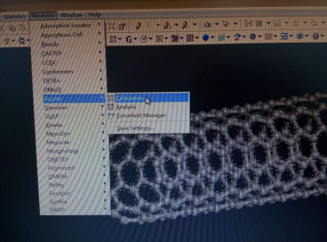Click the blue circle QMERA icon
The height and width of the screenshot is (242, 327).
[253, 37]
